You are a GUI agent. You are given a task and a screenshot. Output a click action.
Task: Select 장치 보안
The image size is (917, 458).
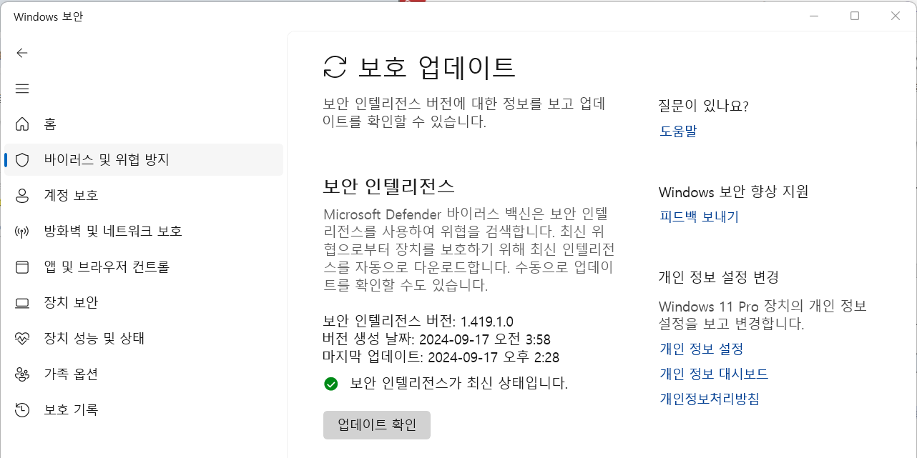click(x=144, y=303)
